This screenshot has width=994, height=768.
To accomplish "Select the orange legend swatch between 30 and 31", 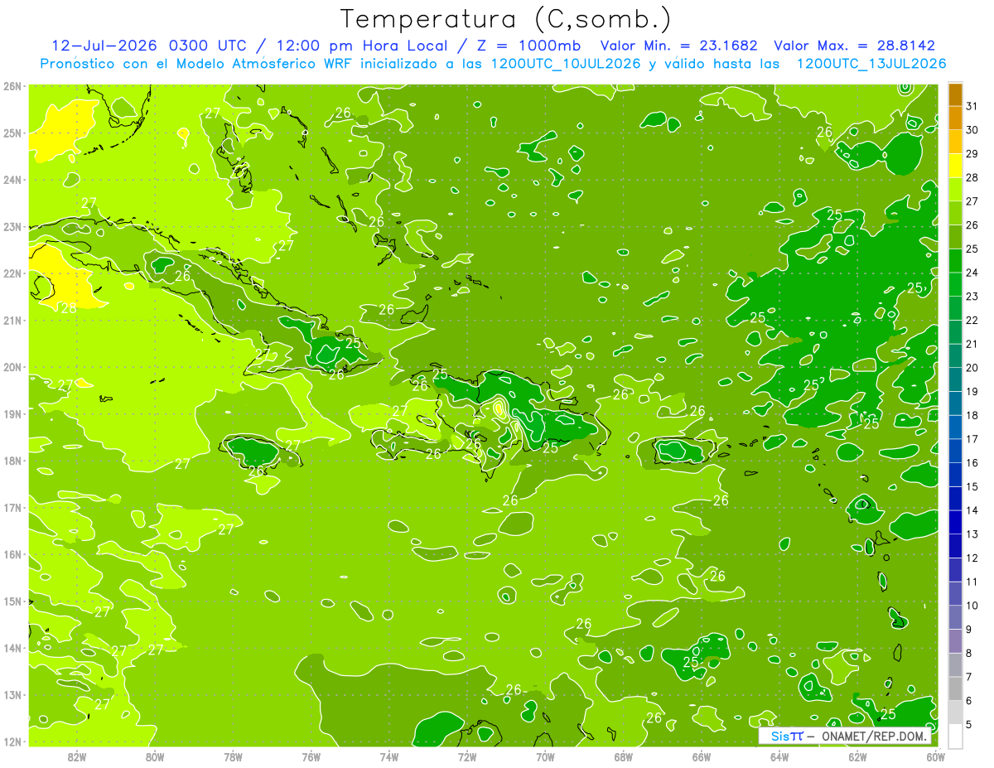I will 955,118.
